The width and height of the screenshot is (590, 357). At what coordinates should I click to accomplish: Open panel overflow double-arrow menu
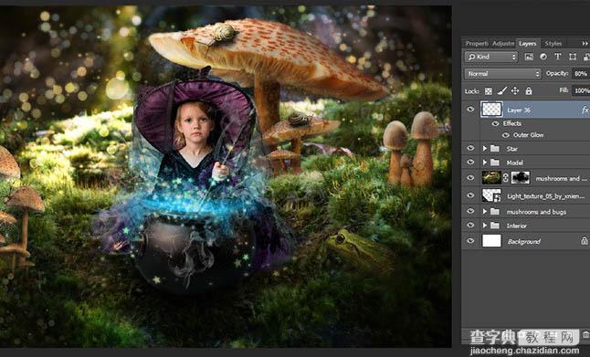pos(585,44)
